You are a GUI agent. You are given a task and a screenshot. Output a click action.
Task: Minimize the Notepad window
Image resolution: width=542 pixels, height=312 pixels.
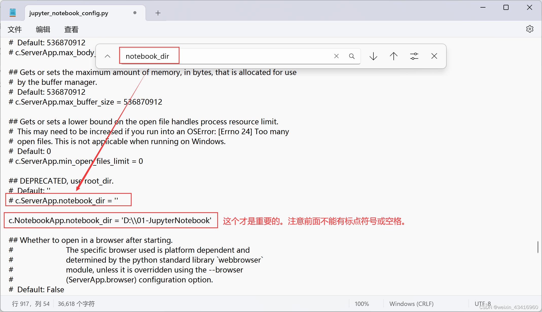pyautogui.click(x=483, y=8)
